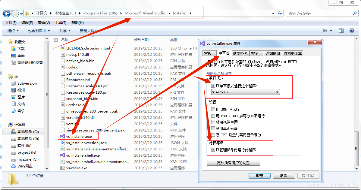Image resolution: width=361 pixels, height=190 pixels.
Task: Switch to Digital Signatures (数字签名) tab
Action: [x=240, y=53]
